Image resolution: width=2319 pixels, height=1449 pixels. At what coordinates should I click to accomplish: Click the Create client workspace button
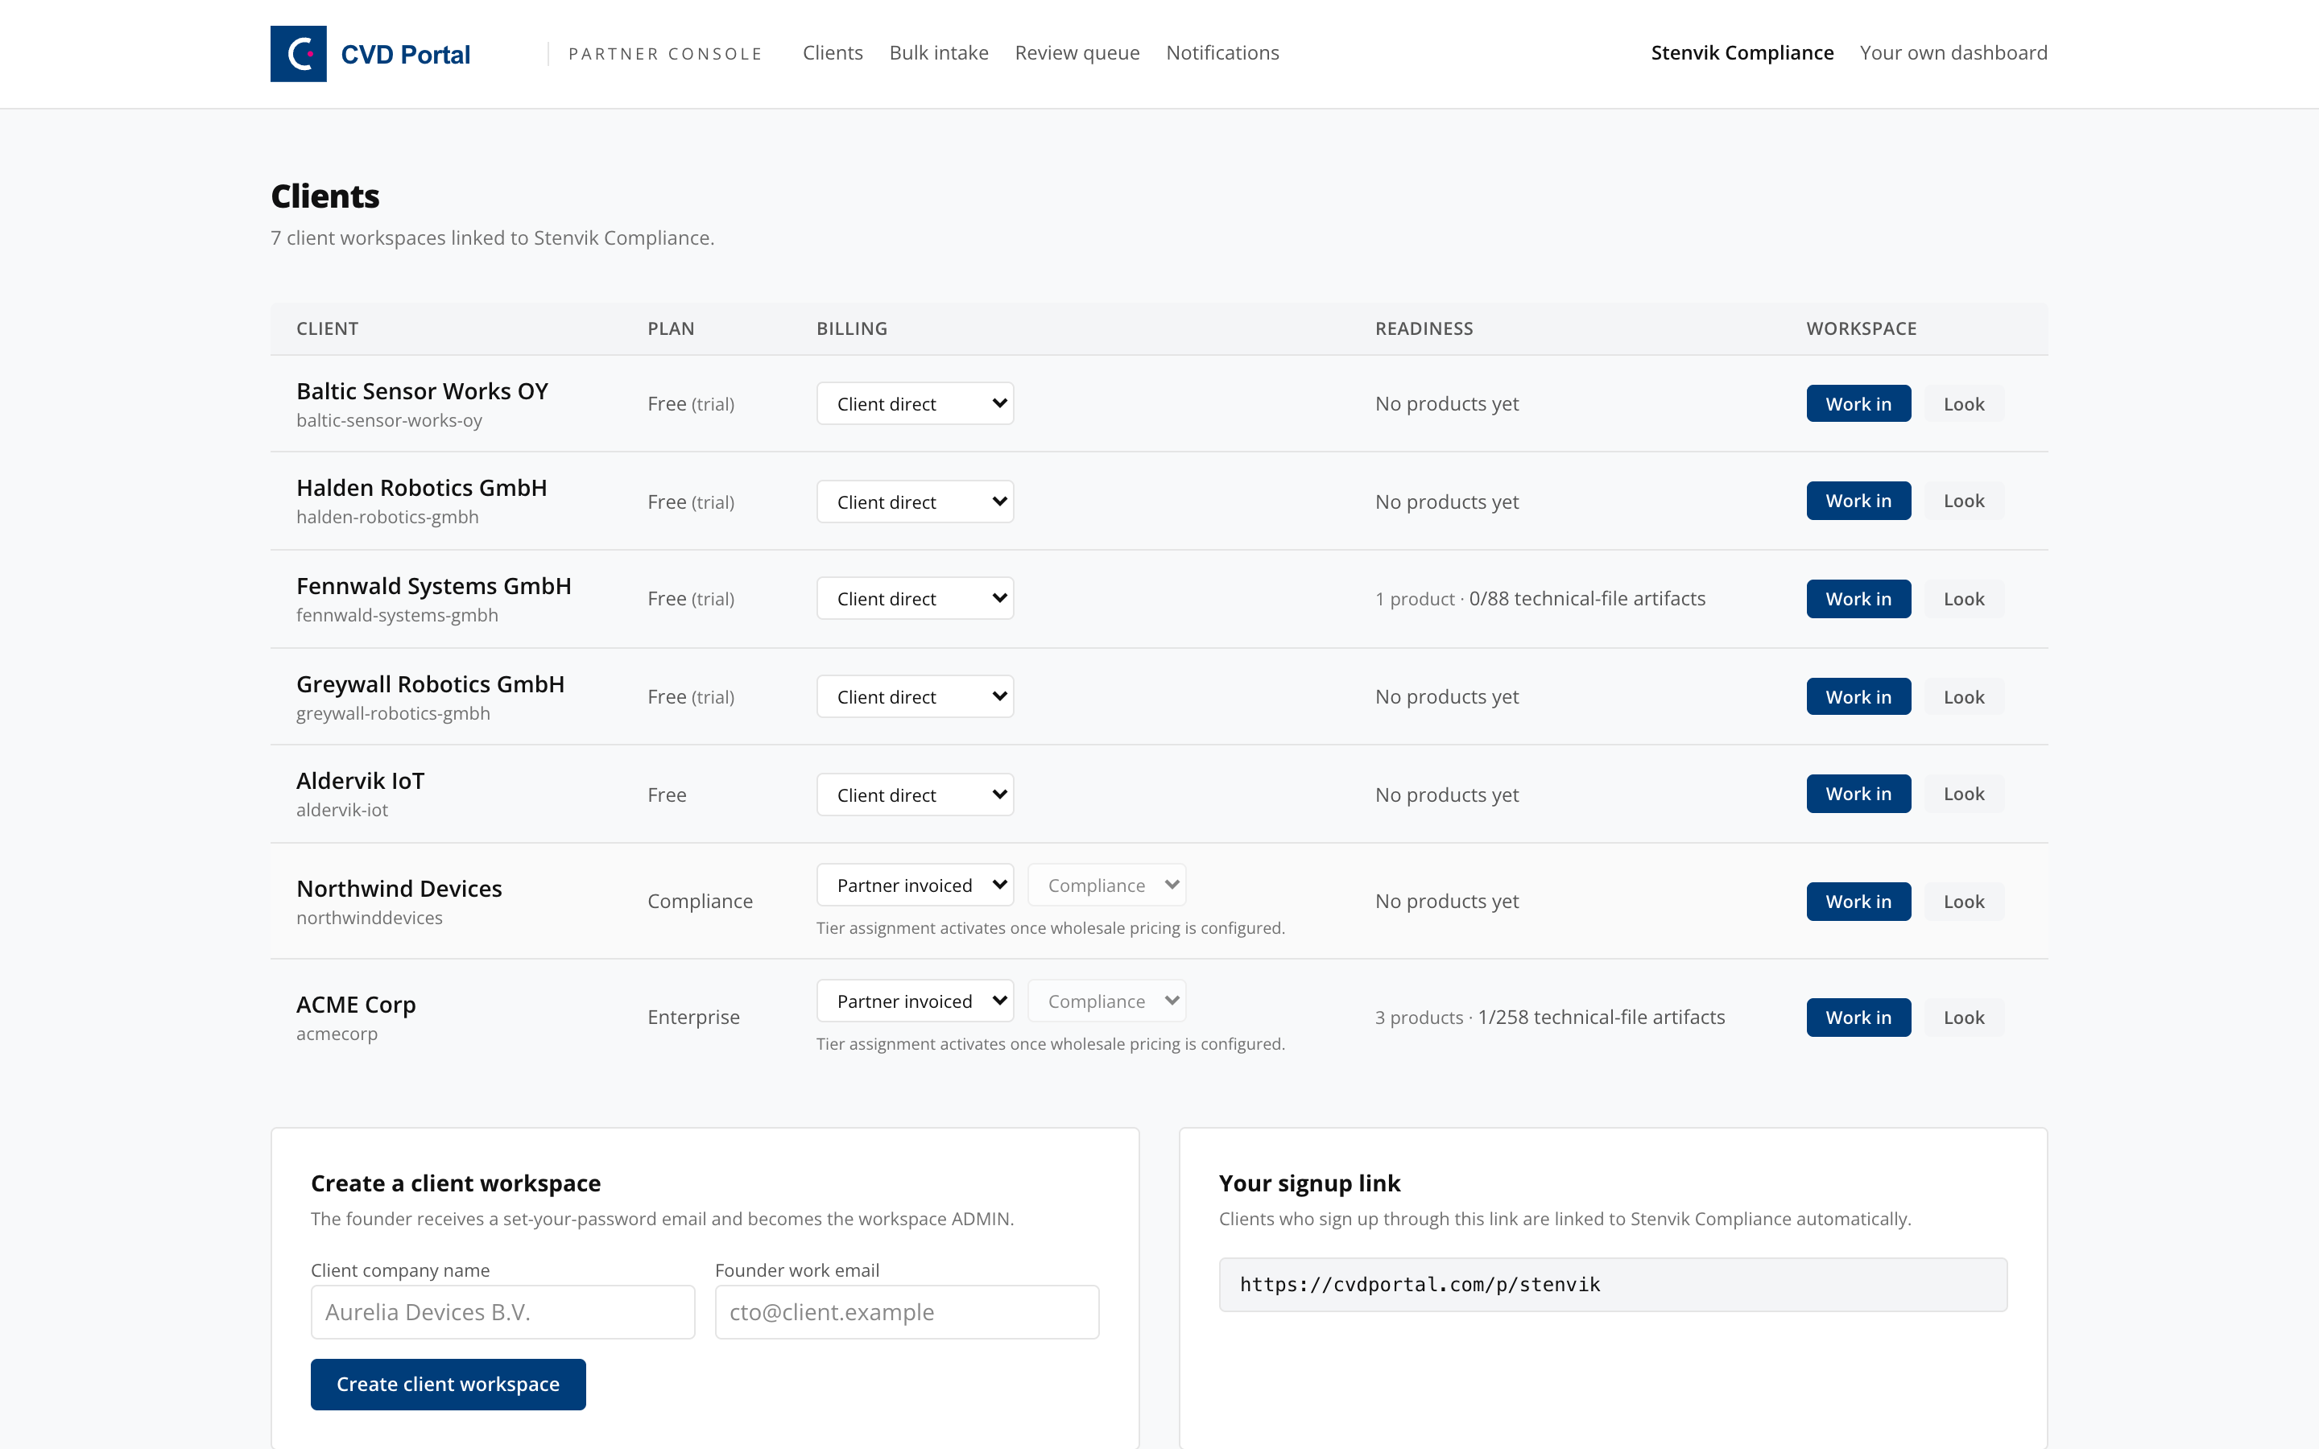coord(448,1384)
